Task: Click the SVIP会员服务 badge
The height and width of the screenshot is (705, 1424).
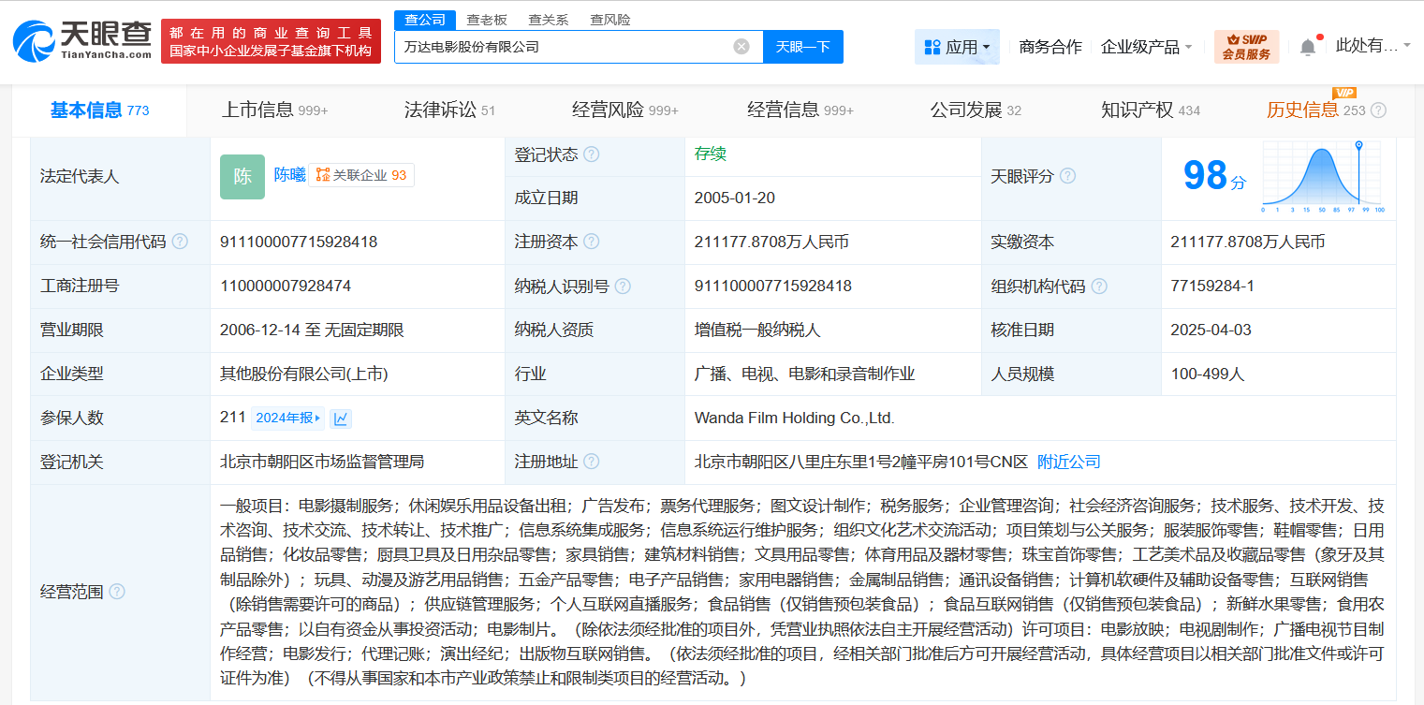Action: click(x=1246, y=45)
